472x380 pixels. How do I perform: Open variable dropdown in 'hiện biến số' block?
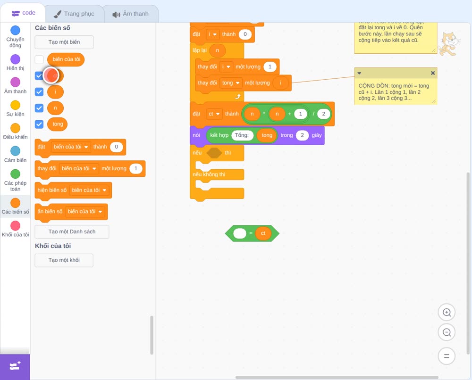pos(89,190)
